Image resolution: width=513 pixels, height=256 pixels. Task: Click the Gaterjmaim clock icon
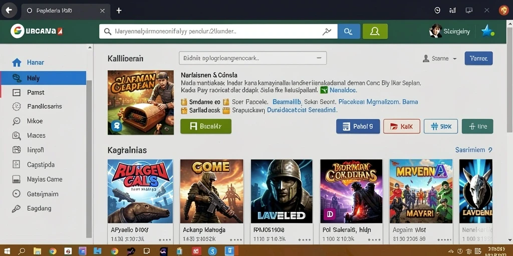pyautogui.click(x=17, y=194)
